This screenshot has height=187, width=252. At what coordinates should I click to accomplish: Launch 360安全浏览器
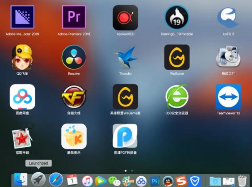(177, 97)
